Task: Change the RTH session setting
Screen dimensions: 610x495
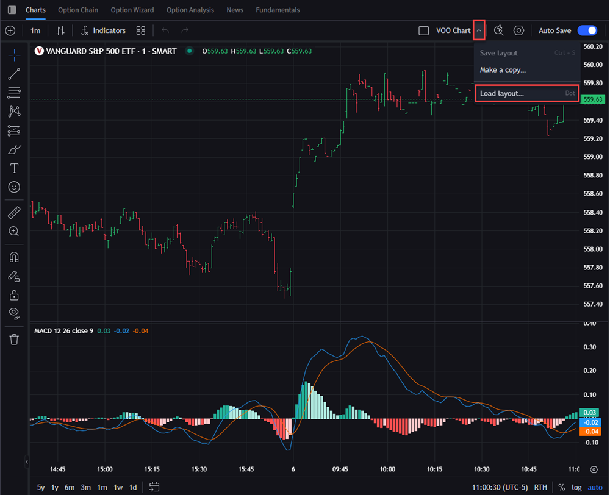Action: (x=540, y=487)
